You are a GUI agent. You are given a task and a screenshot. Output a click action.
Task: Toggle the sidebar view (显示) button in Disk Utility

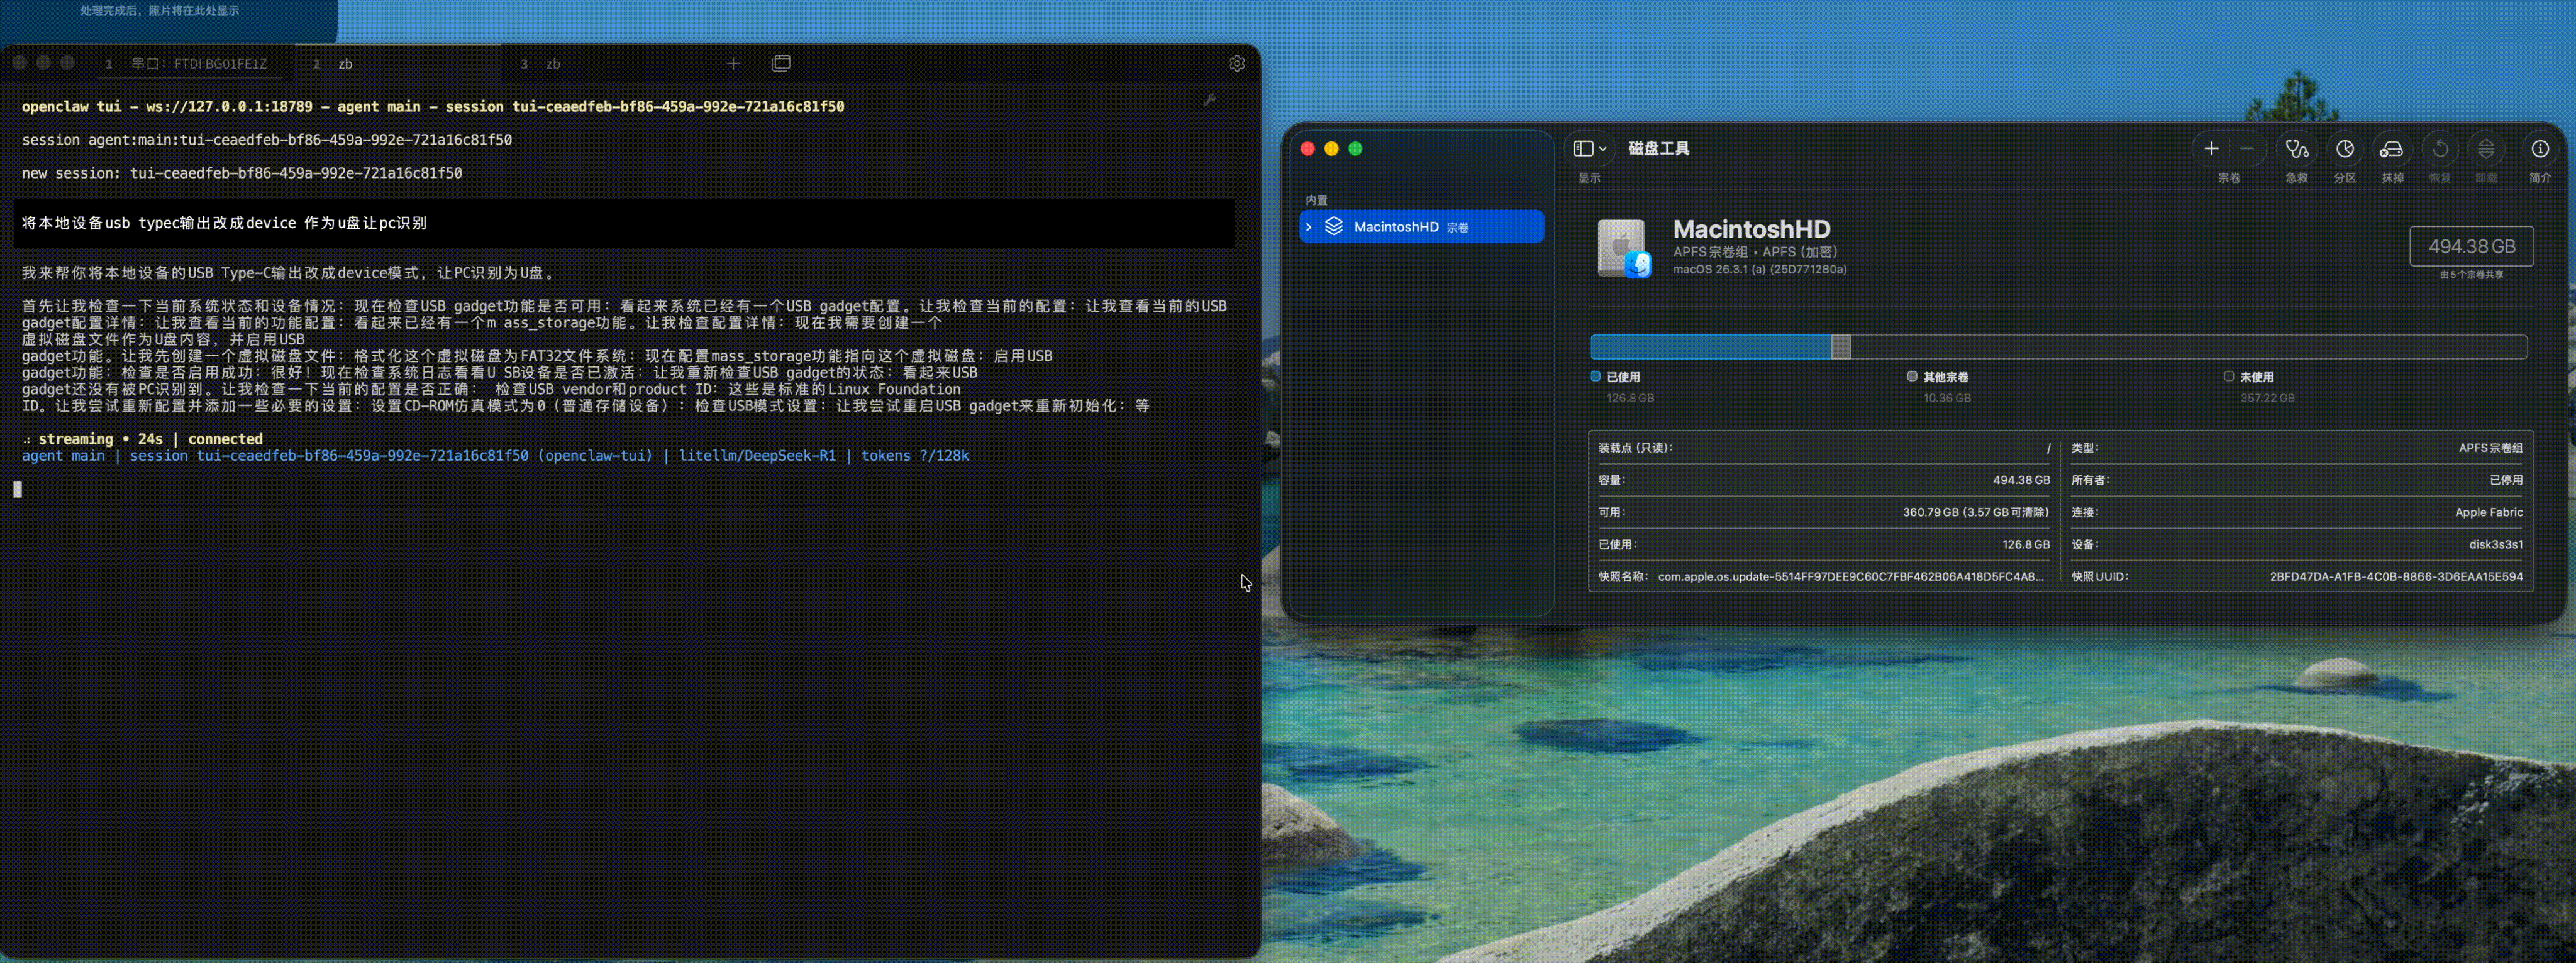[1583, 149]
